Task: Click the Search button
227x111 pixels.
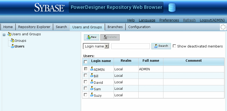Action: [161, 46]
